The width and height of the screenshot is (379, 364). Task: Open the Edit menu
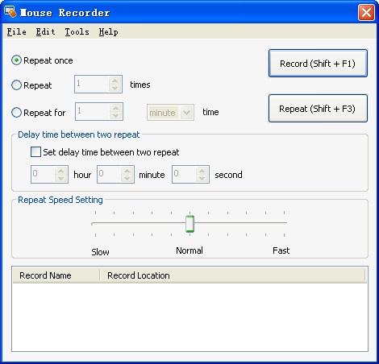pyautogui.click(x=46, y=31)
